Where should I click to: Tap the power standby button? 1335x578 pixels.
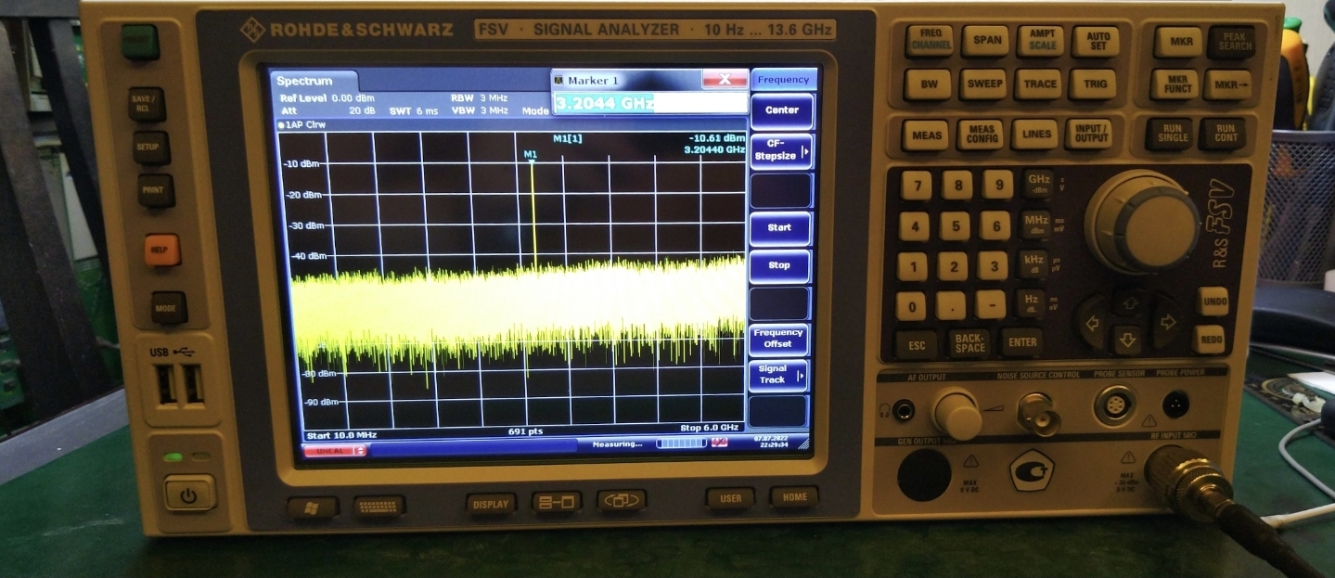[x=189, y=493]
